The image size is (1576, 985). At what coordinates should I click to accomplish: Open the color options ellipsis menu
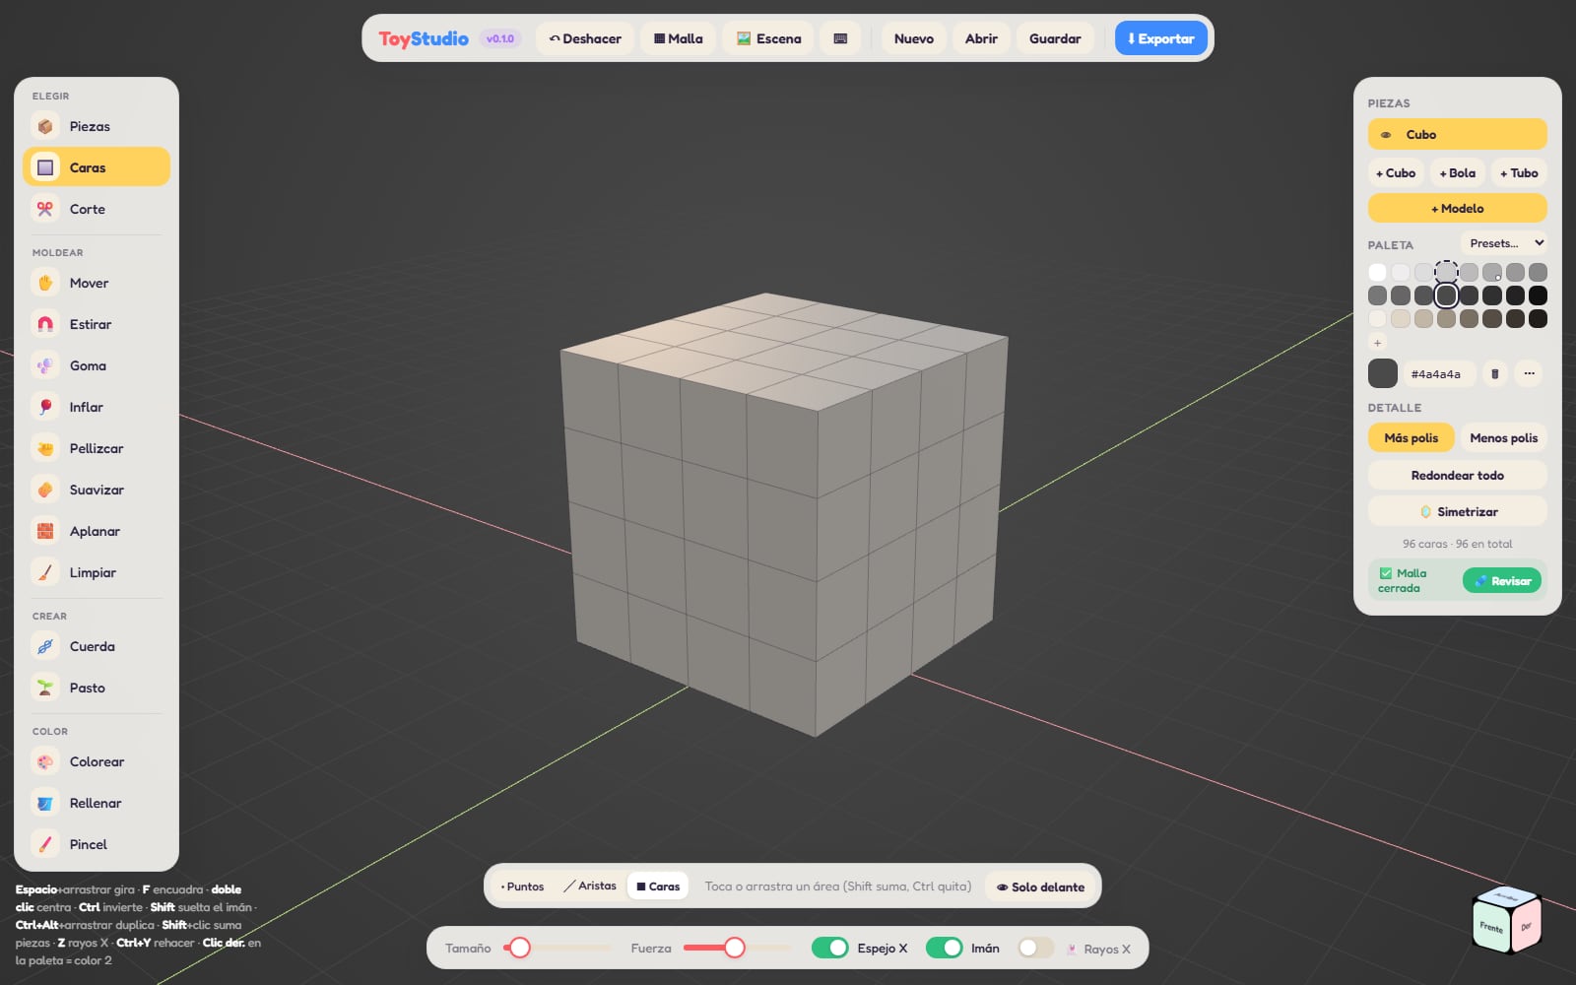pos(1529,373)
